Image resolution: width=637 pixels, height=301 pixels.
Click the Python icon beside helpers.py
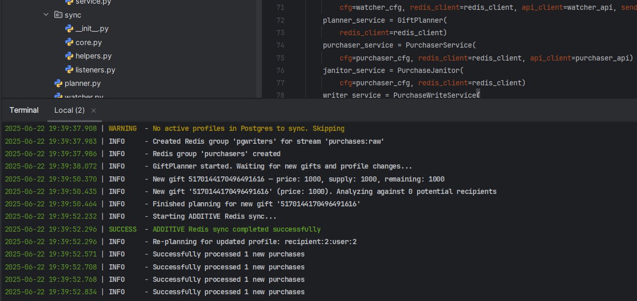coord(69,56)
